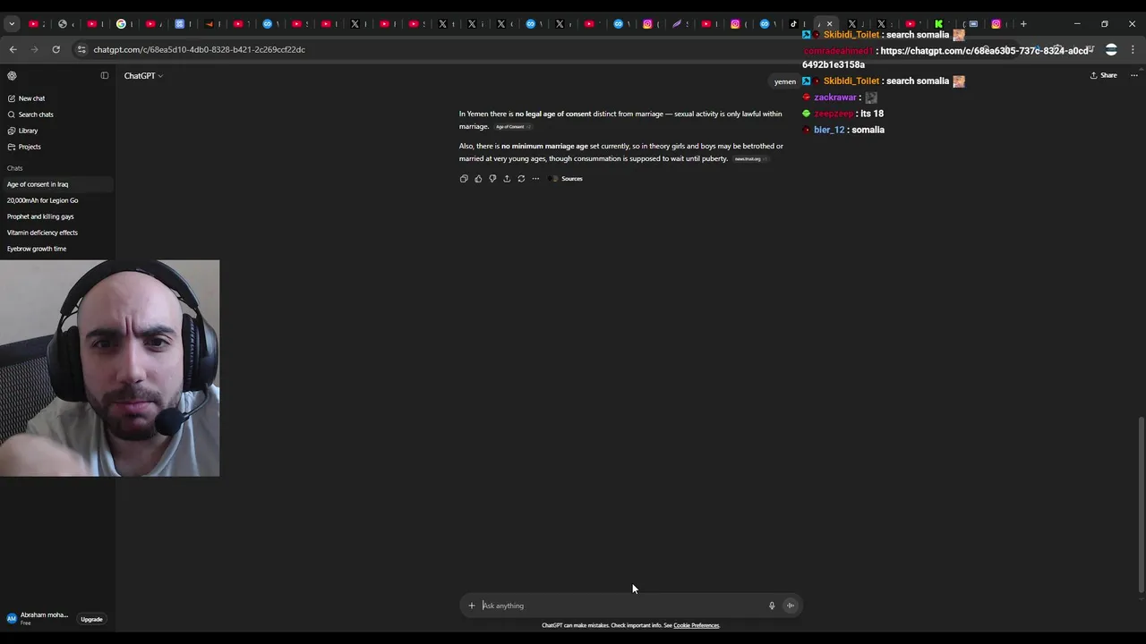
Task: Collapse the sidebar with the toggle icon
Action: pos(105,76)
